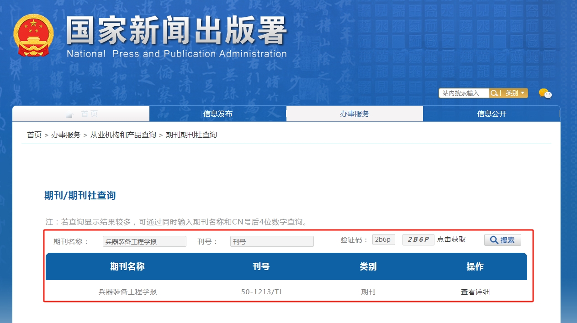Click the 刊号 column header
This screenshot has height=323, width=577.
pyautogui.click(x=261, y=266)
